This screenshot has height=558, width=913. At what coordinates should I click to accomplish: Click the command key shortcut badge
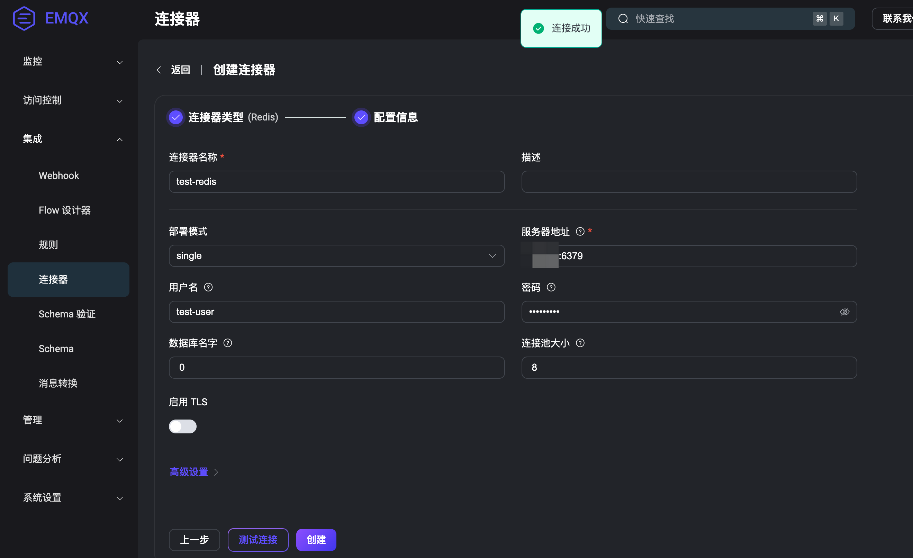click(820, 19)
